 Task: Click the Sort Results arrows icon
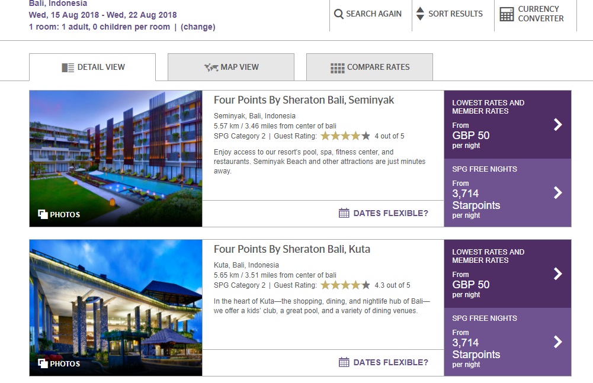(419, 14)
